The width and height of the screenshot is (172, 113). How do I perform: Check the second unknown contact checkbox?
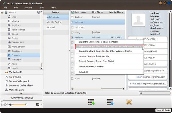72,27
